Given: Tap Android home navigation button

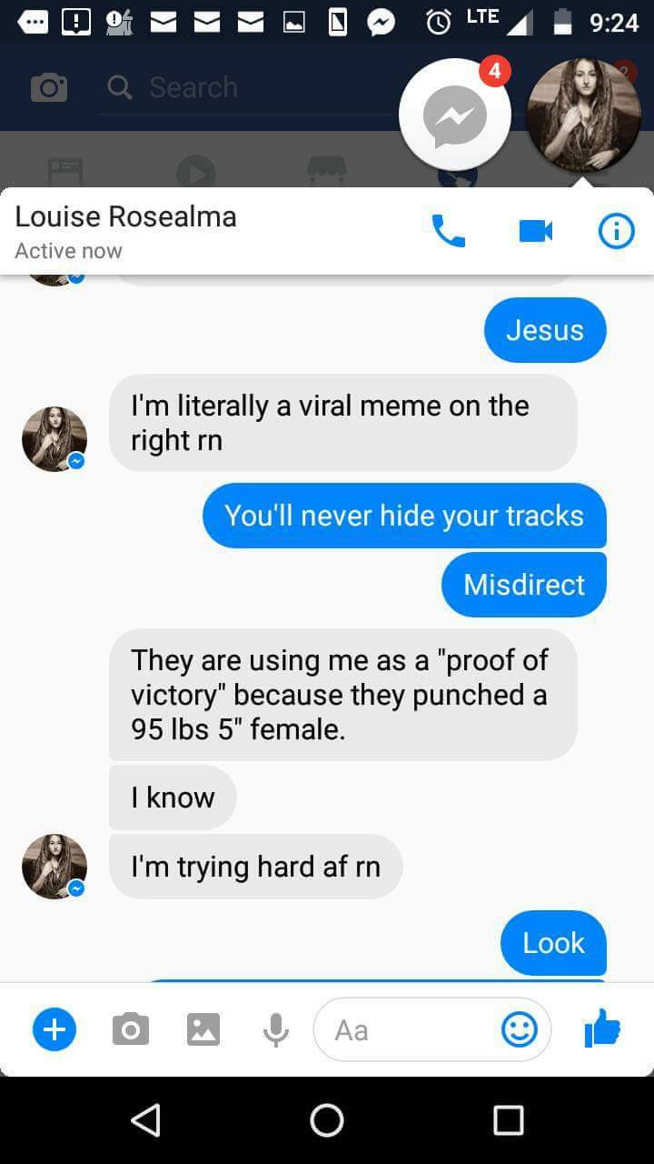Looking at the screenshot, I should (x=327, y=1120).
